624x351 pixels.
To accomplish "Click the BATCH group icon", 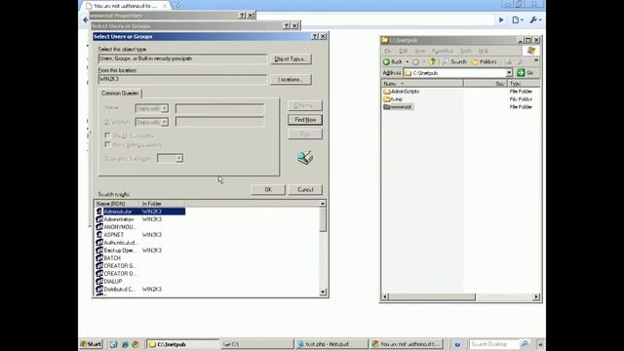I will (99, 257).
